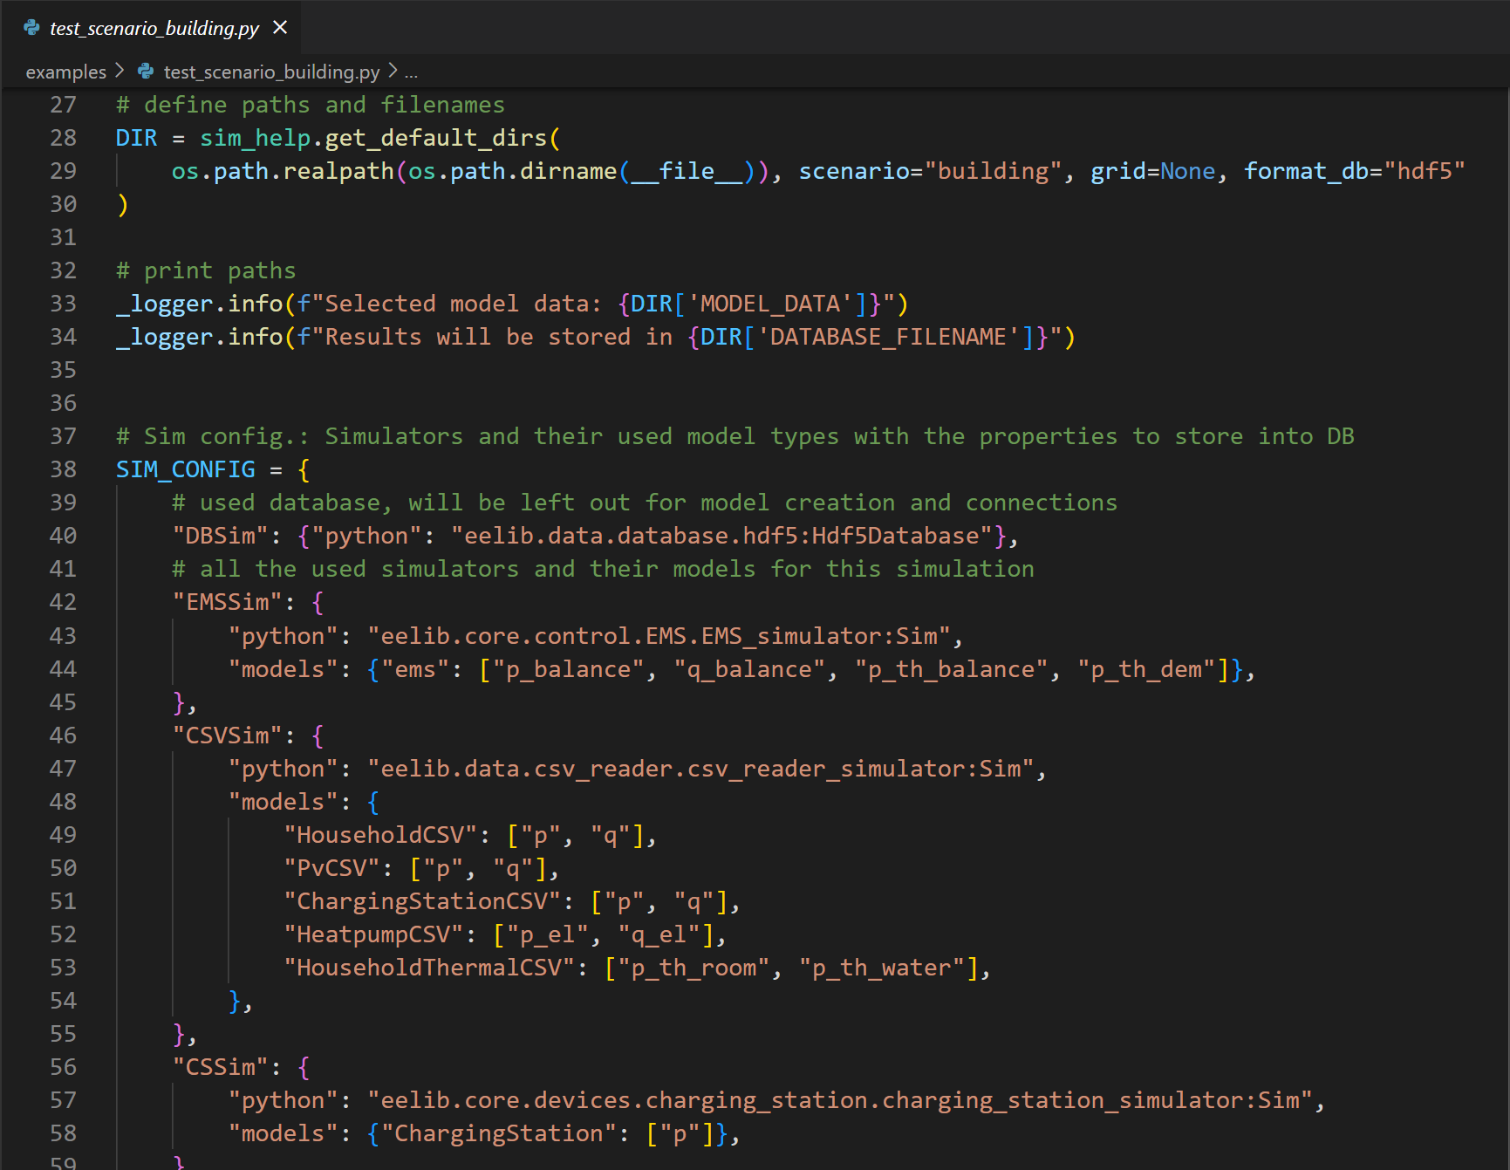The height and width of the screenshot is (1170, 1510).
Task: Click the "building" scenario string
Action: click(x=994, y=171)
